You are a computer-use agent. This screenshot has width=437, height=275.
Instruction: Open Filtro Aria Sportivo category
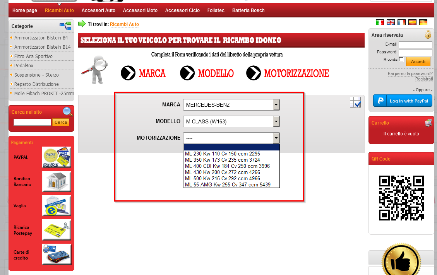pyautogui.click(x=33, y=56)
